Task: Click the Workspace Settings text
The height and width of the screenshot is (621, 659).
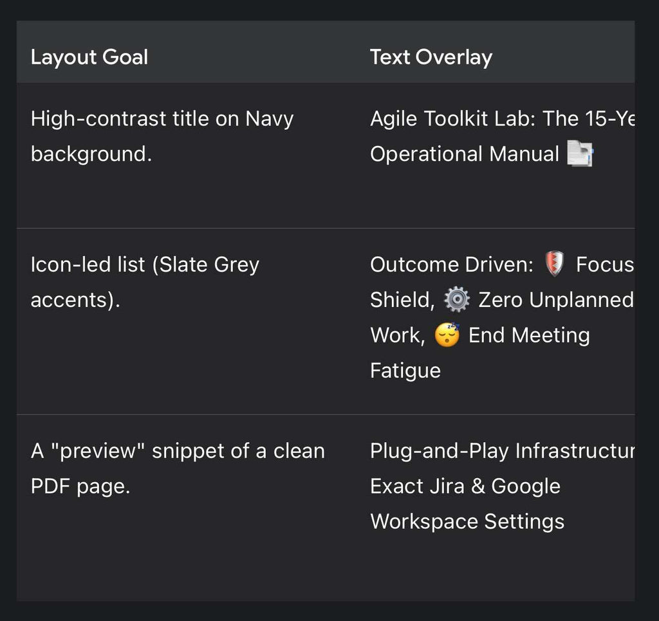Action: point(467,521)
